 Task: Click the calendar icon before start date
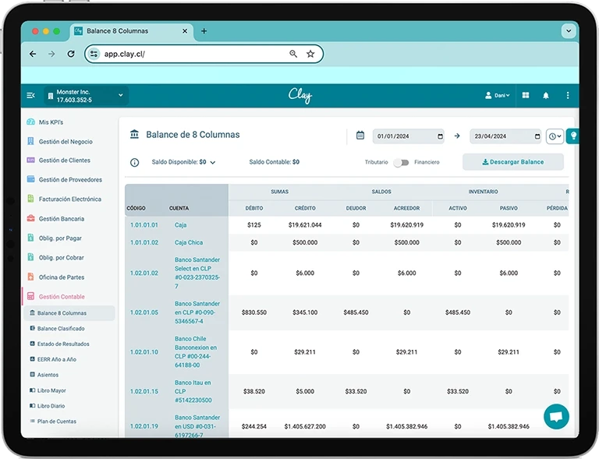click(x=360, y=136)
